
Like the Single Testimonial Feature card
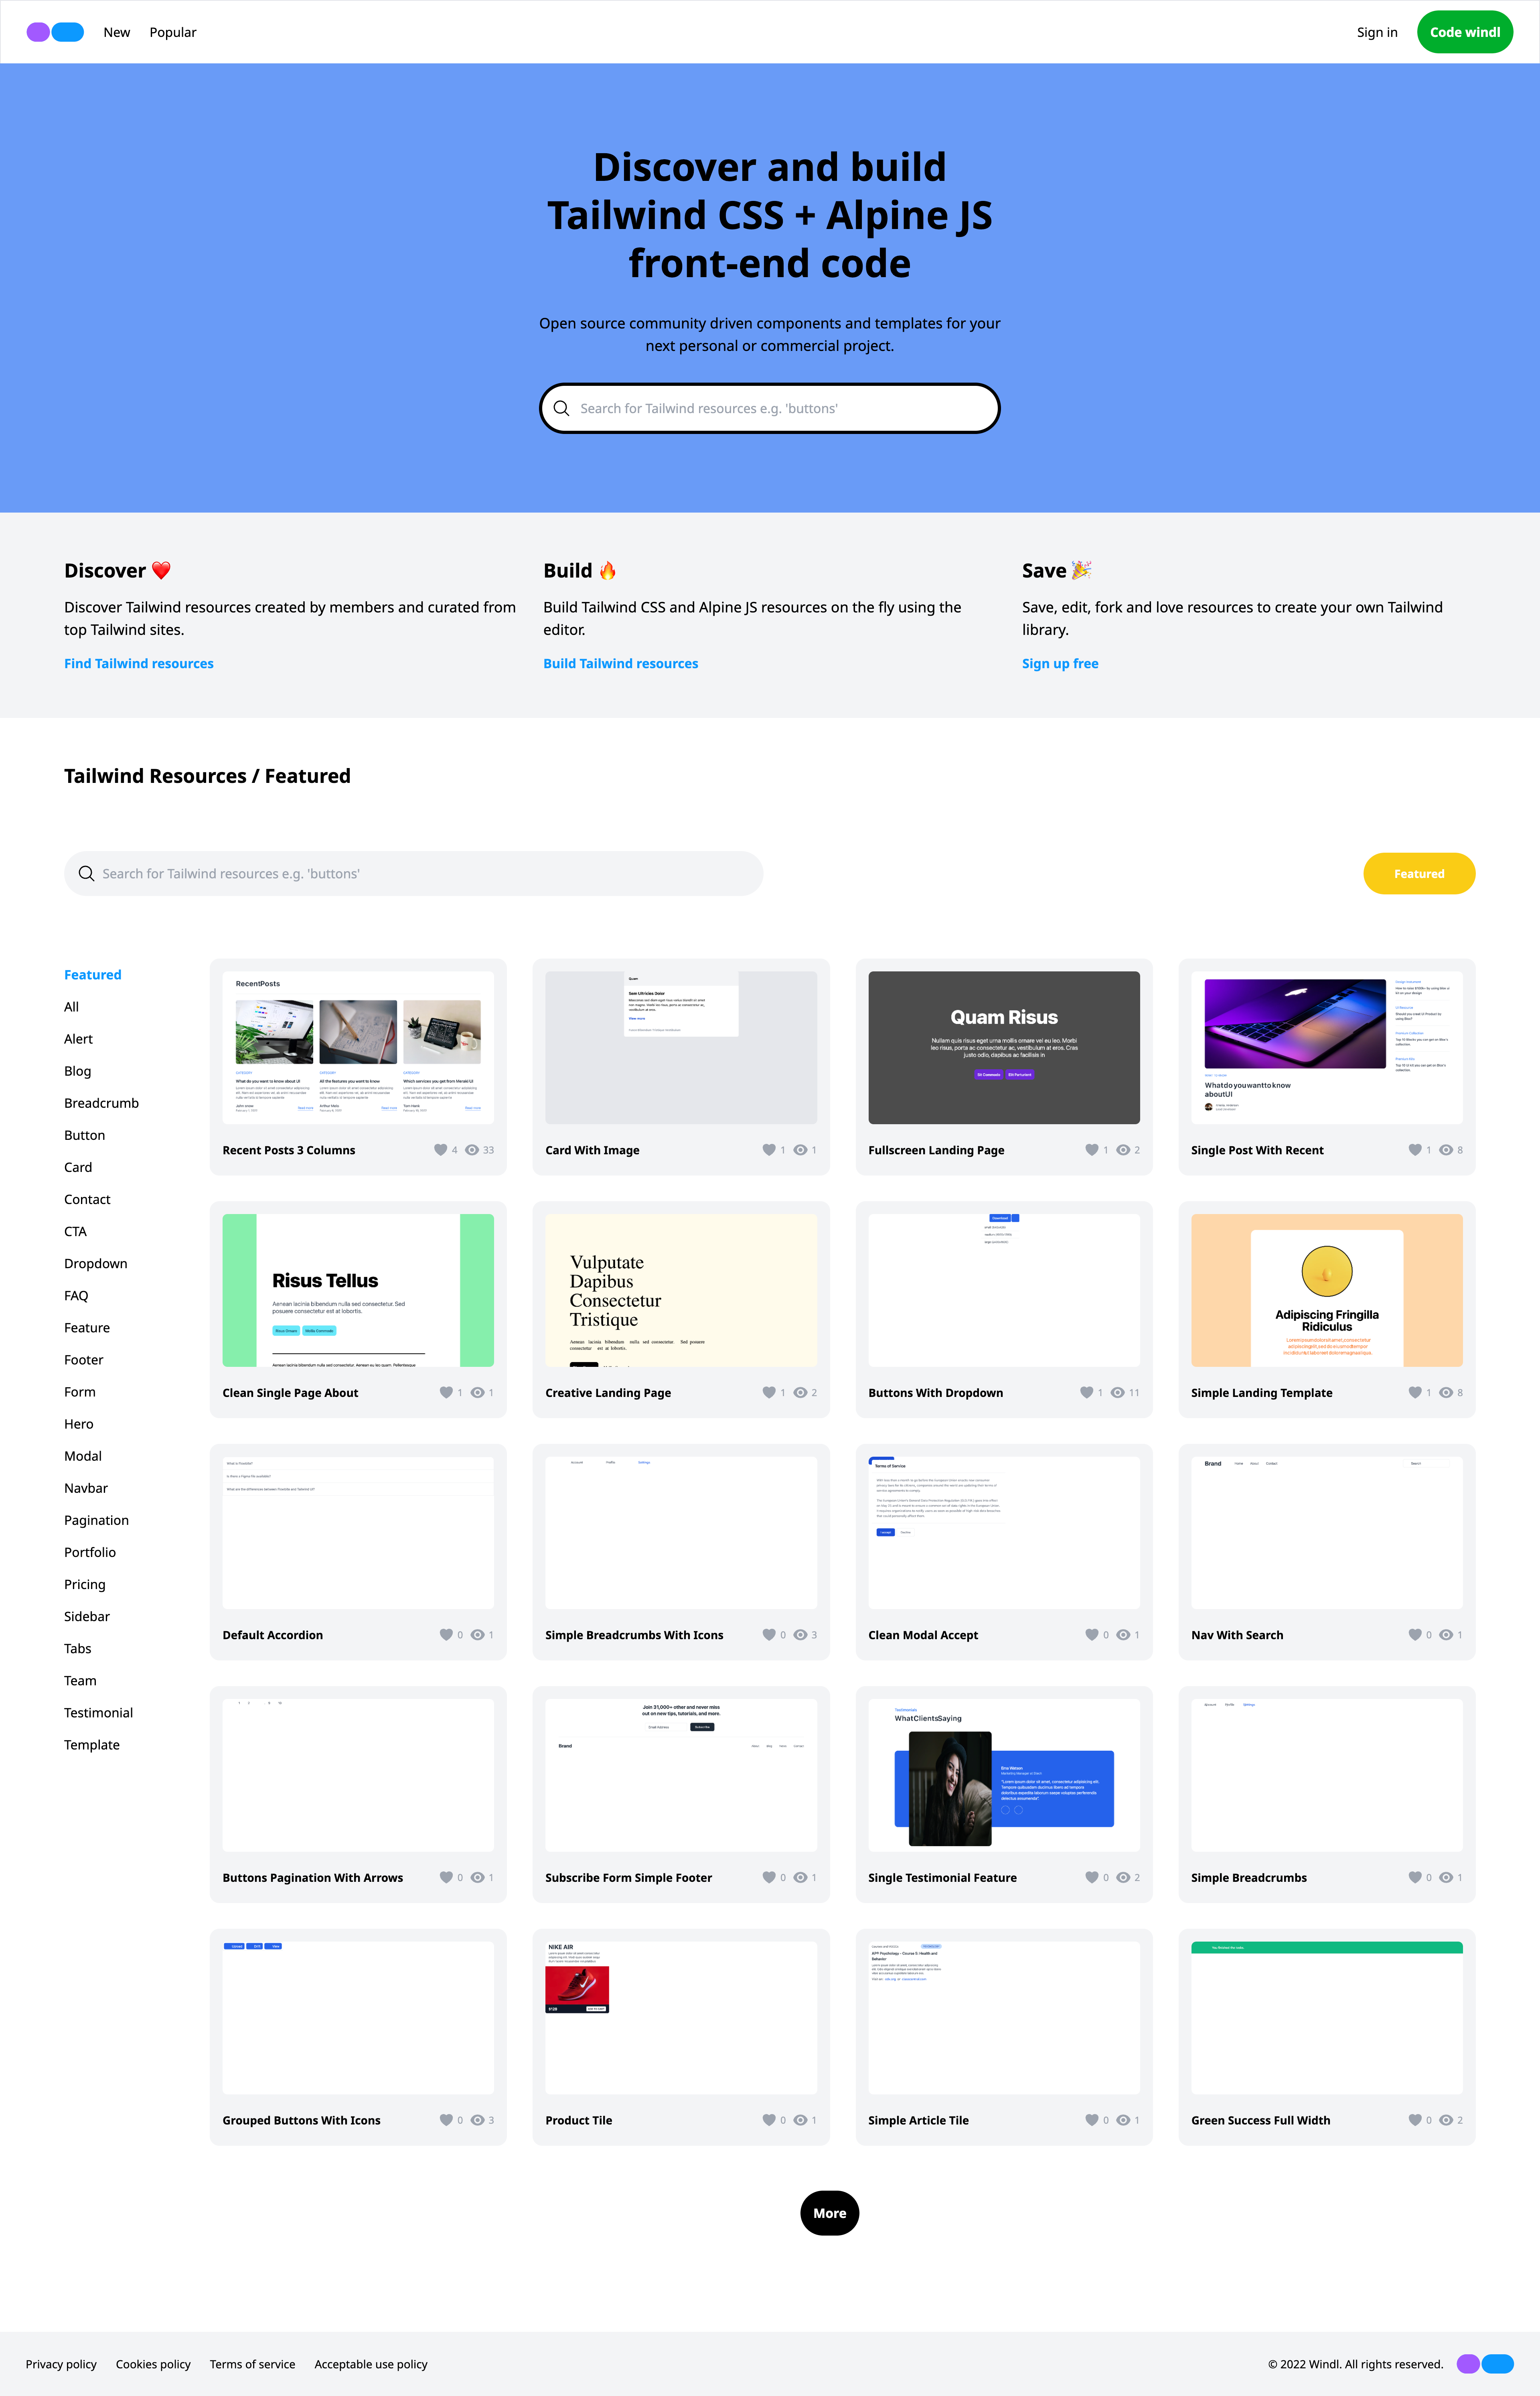point(1092,1877)
